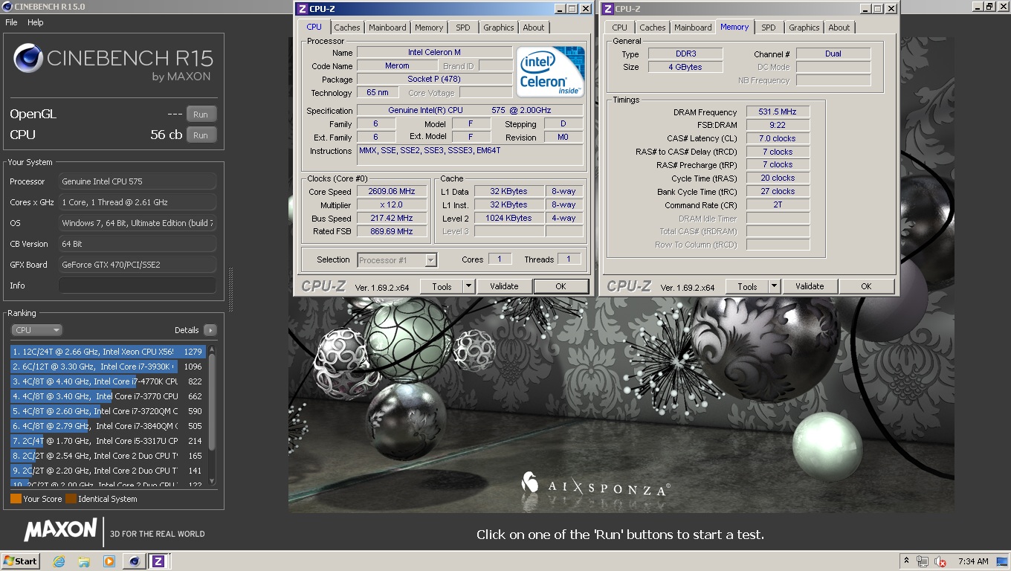Image resolution: width=1011 pixels, height=571 pixels.
Task: Select the Xeon X5650 ranking entry scoring 1279
Action: pyautogui.click(x=108, y=352)
